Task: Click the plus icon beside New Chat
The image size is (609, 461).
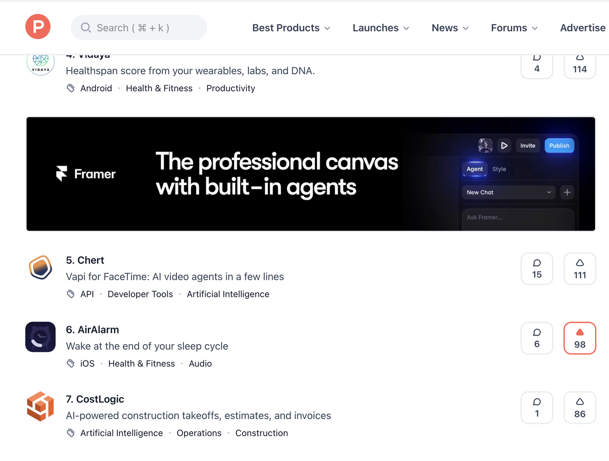Action: coord(567,192)
